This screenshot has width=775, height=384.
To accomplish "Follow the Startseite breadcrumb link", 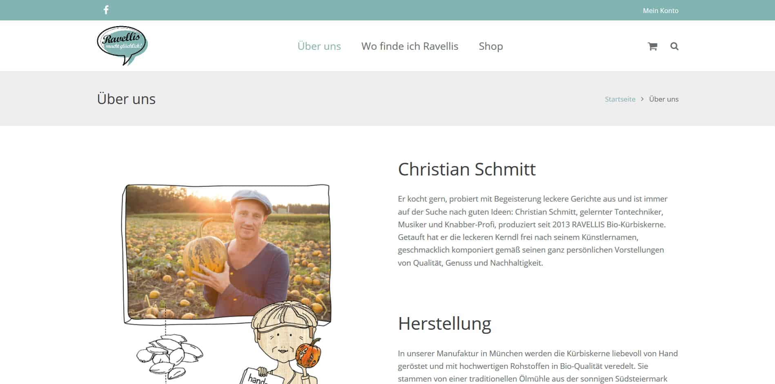I will pyautogui.click(x=620, y=99).
